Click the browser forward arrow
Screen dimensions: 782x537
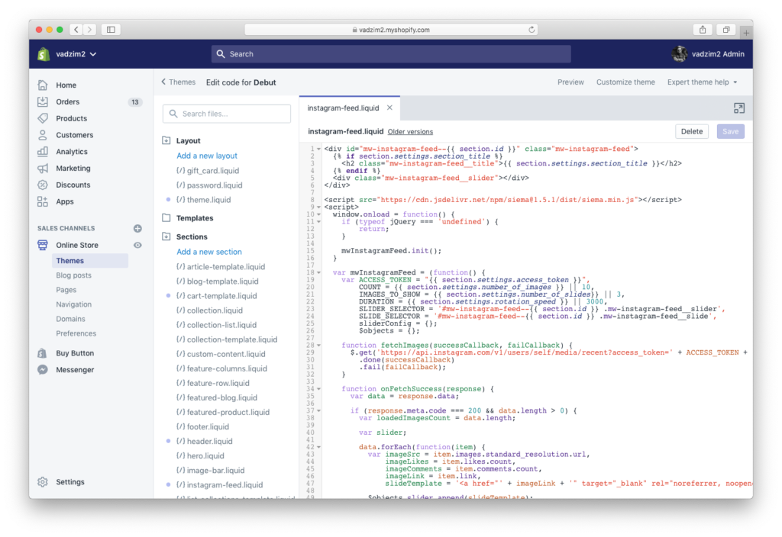coord(90,30)
